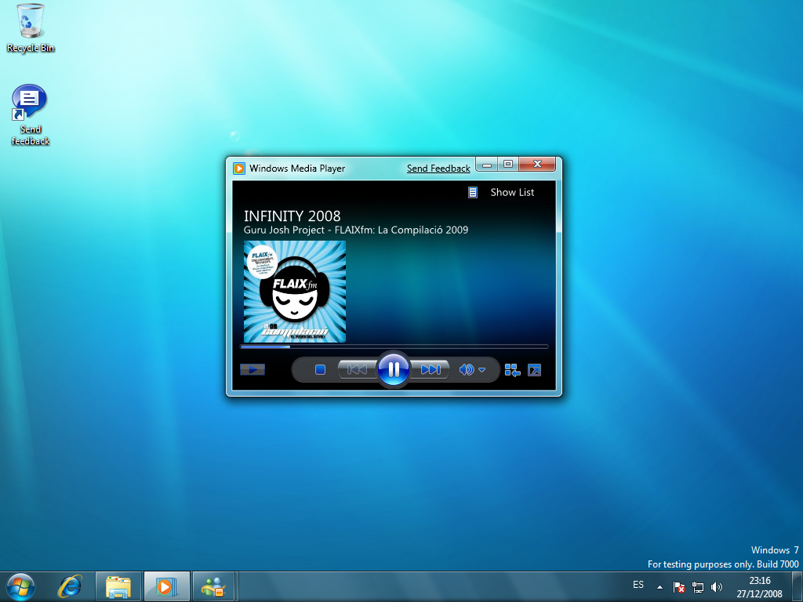Open Windows Media Player from the taskbar
803x602 pixels.
(165, 586)
